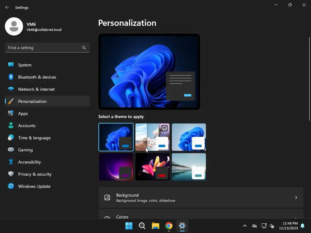Click the Gaming controller icon
311x233 pixels.
click(11, 150)
